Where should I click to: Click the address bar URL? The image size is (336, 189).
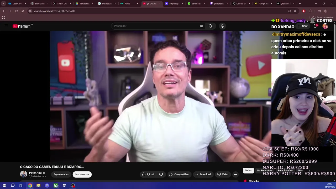[x=54, y=11]
